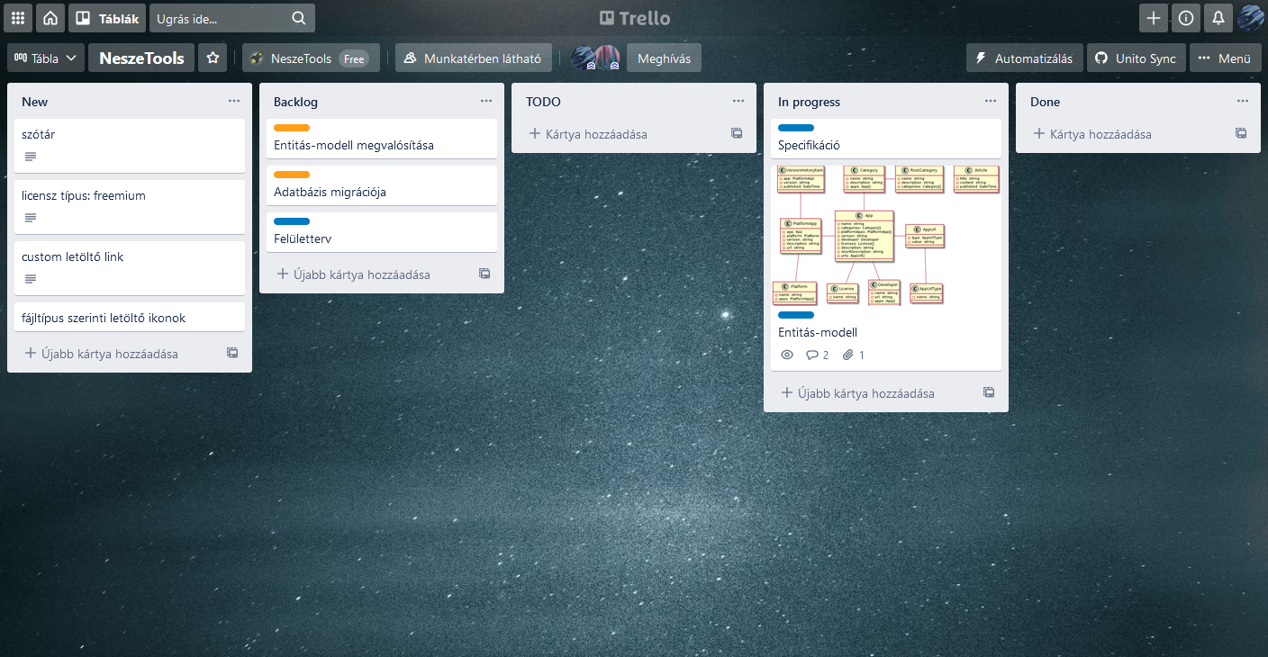Open the board Menü

[x=1225, y=58]
